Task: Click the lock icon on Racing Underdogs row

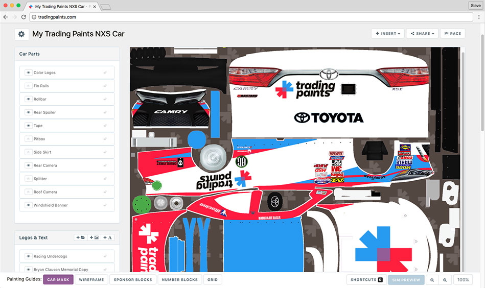Action: 105,256
